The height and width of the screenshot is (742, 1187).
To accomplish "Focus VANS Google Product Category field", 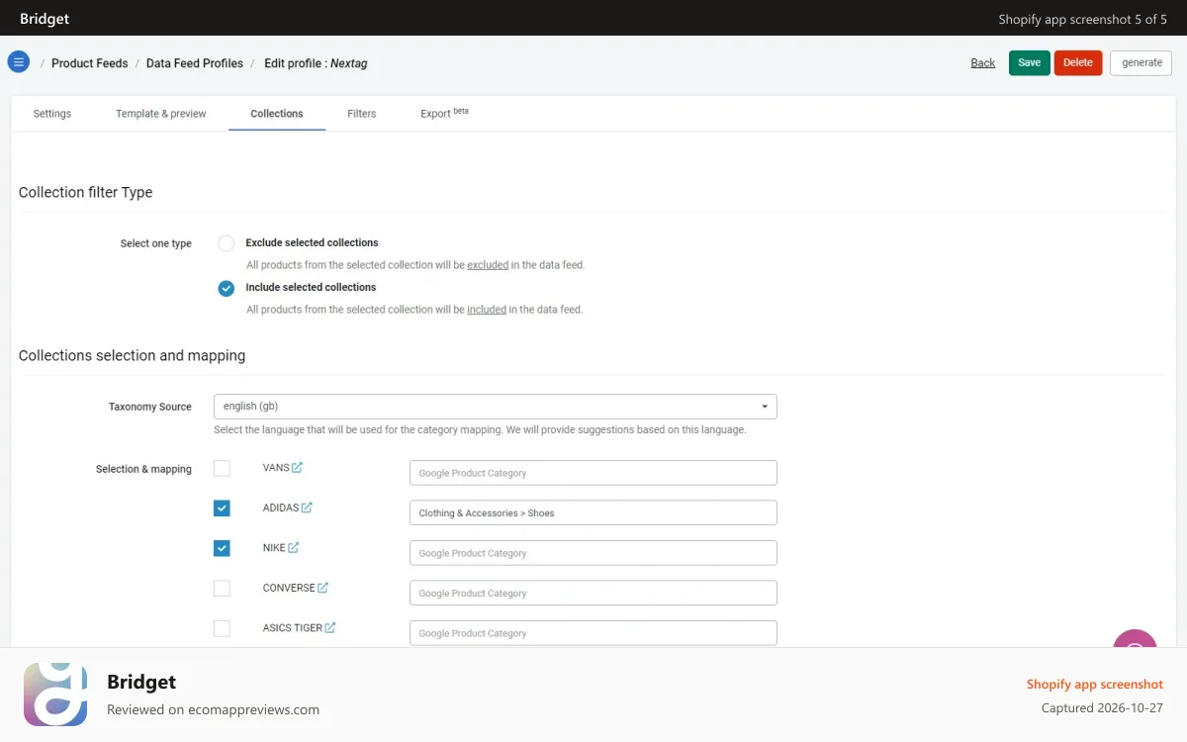I will (x=593, y=473).
